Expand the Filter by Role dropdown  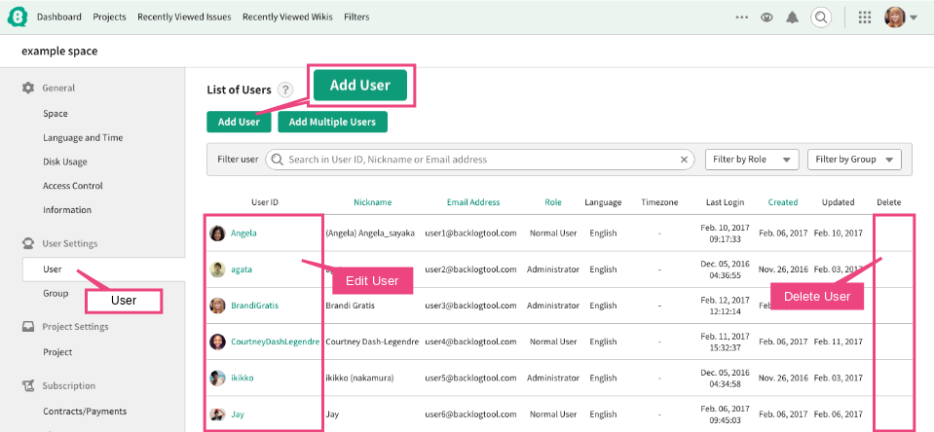(752, 160)
